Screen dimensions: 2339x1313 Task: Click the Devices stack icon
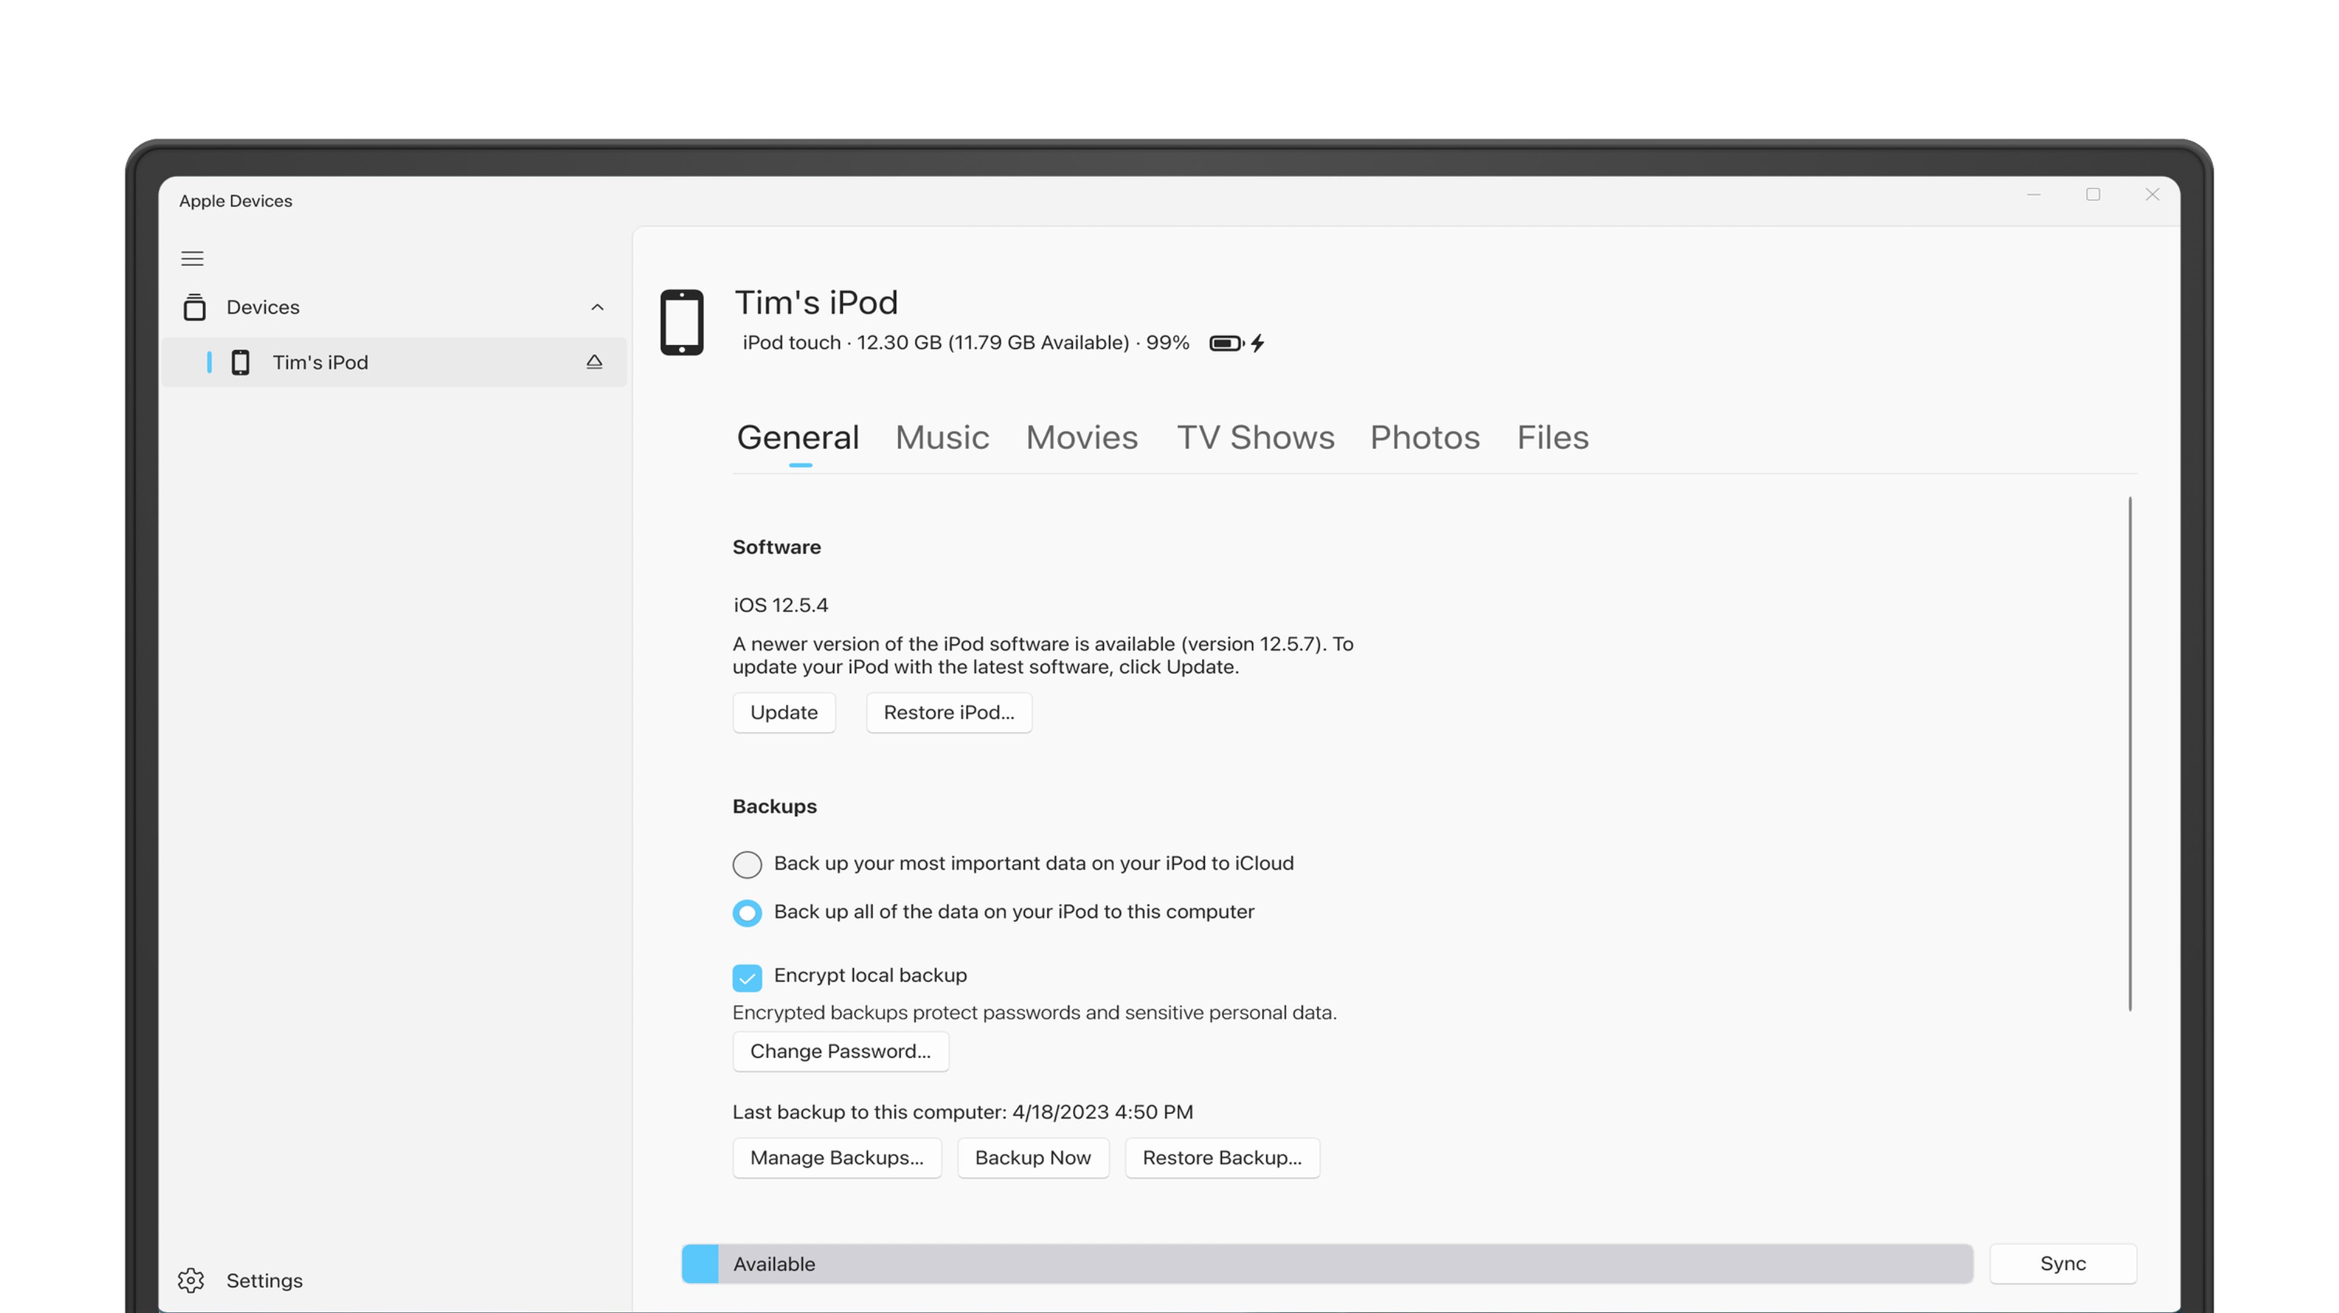pos(195,308)
